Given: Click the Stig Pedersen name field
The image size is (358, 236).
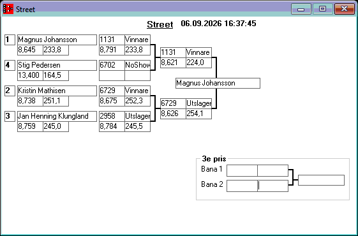Looking at the screenshot, I should click(57, 66).
